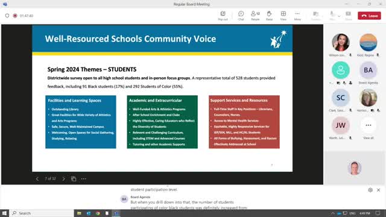The width and height of the screenshot is (386, 217).
Task: Open the Windows Start menu
Action: [x=4, y=213]
